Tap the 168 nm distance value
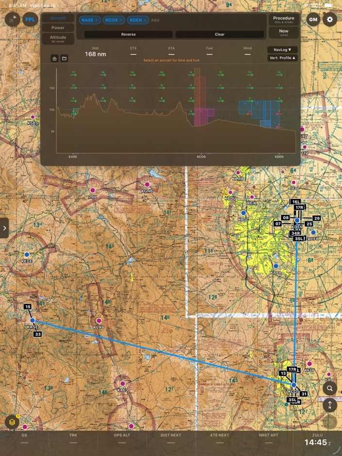Viewport: 342px width, 456px height. coord(96,54)
